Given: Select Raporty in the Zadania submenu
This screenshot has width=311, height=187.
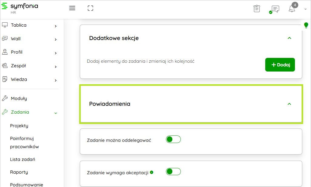Looking at the screenshot, I should pyautogui.click(x=19, y=172).
